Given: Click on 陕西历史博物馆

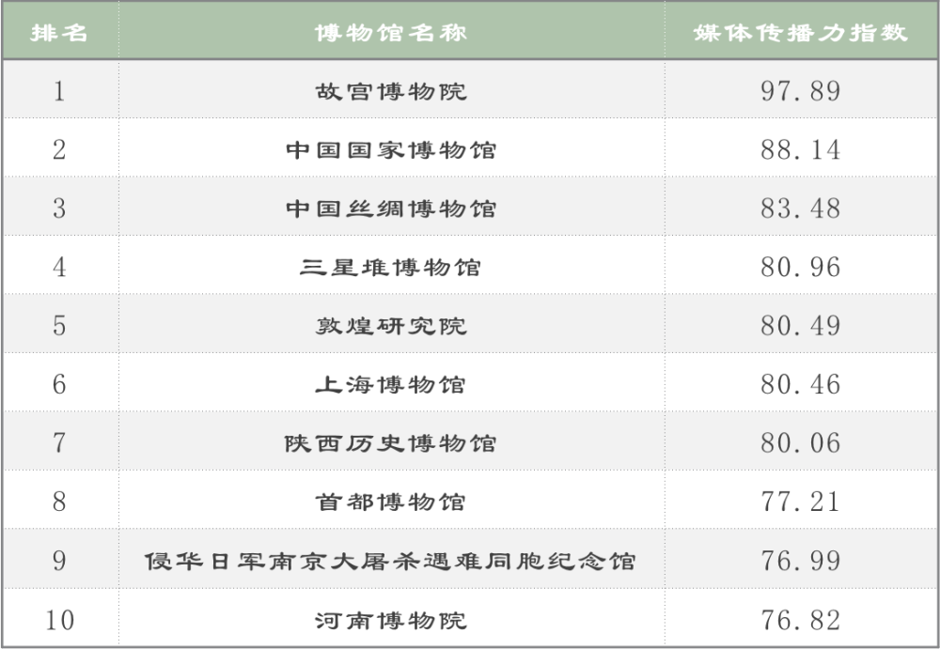Looking at the screenshot, I should [x=391, y=443].
